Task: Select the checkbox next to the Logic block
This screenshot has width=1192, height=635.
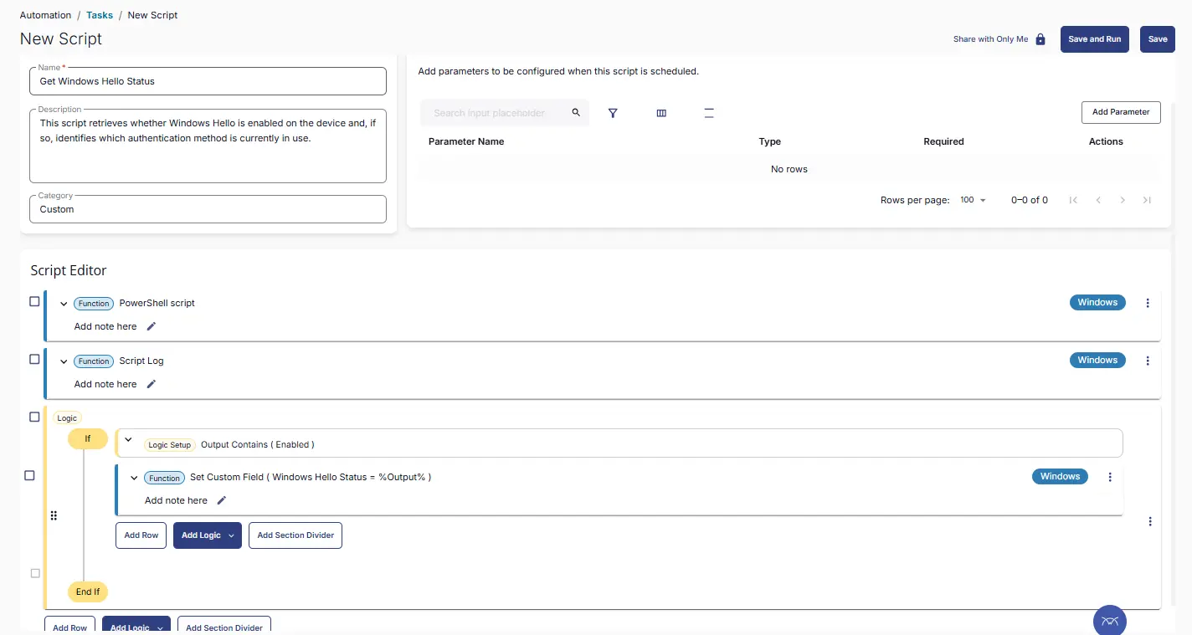Action: pos(34,417)
